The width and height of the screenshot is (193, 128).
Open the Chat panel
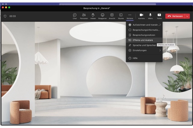point(75,16)
